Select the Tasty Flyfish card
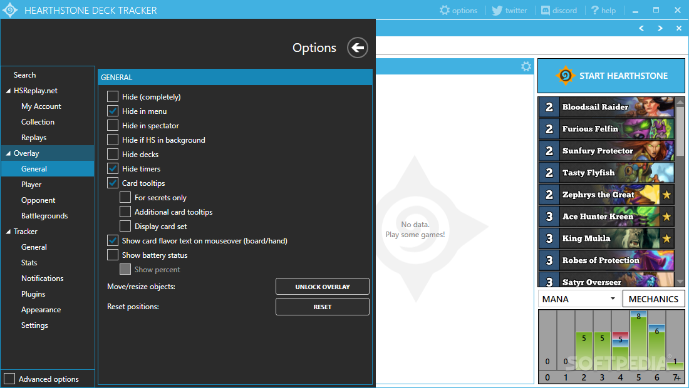 pos(606,173)
